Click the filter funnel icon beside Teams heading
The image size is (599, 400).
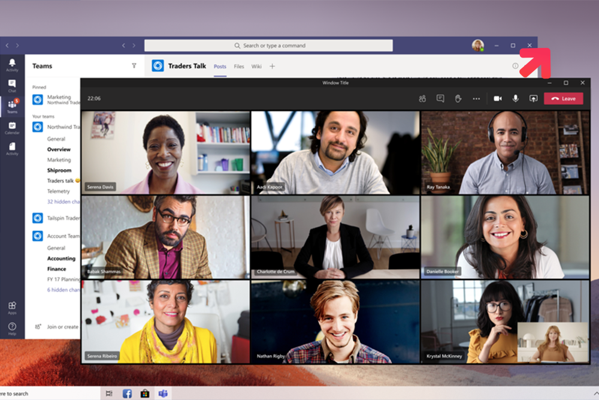click(134, 66)
